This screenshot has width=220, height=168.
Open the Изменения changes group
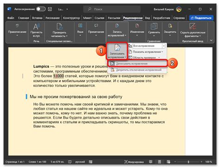[137, 30]
